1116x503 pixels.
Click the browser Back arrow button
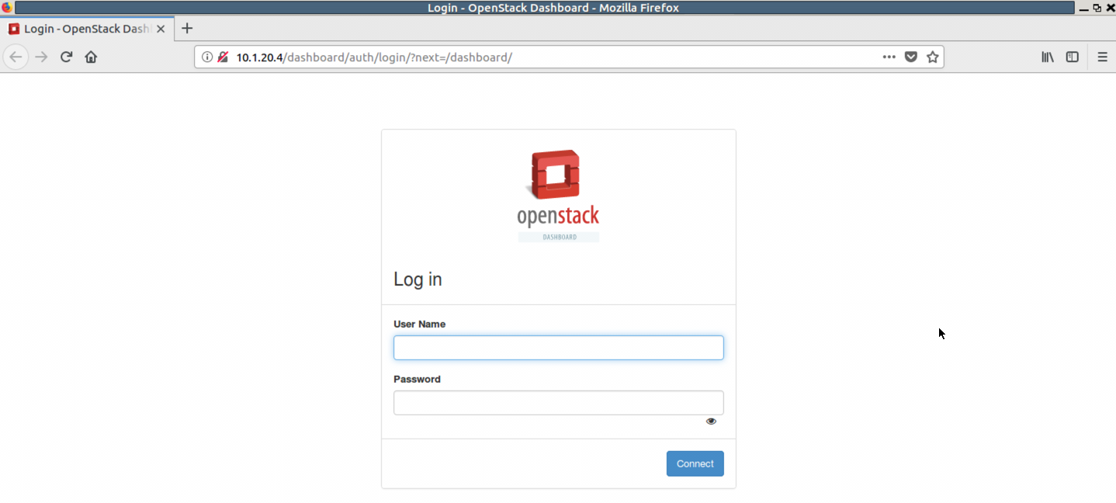point(16,57)
